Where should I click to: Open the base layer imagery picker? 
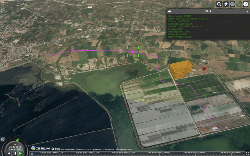coord(239,4)
